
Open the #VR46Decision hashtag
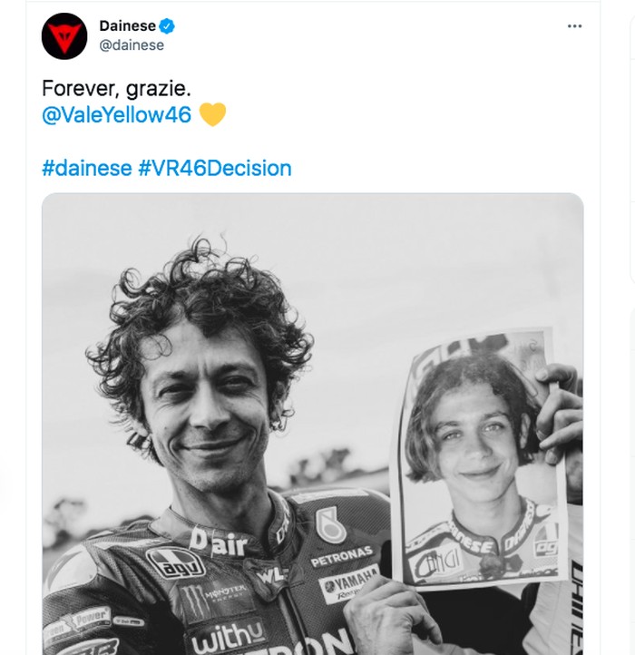coord(215,168)
